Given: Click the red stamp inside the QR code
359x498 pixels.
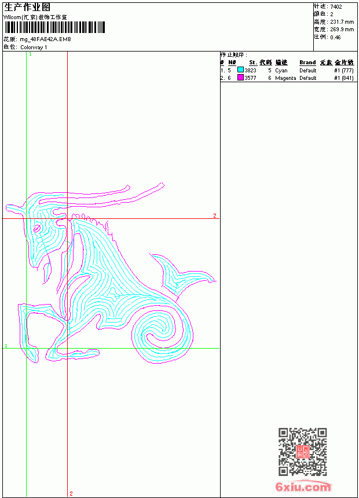Looking at the screenshot, I should (303, 452).
